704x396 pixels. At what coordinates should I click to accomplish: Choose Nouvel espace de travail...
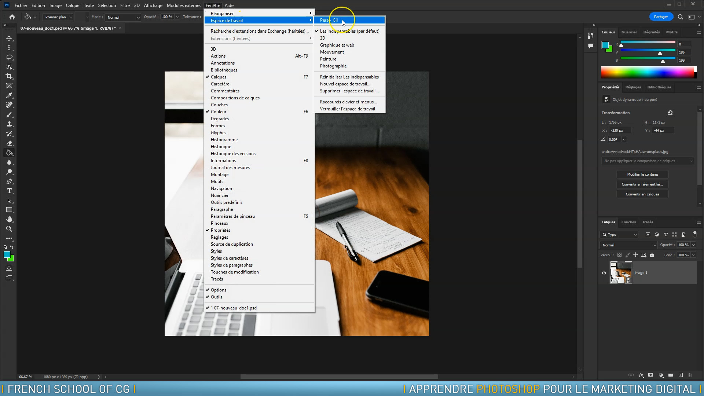pyautogui.click(x=349, y=84)
